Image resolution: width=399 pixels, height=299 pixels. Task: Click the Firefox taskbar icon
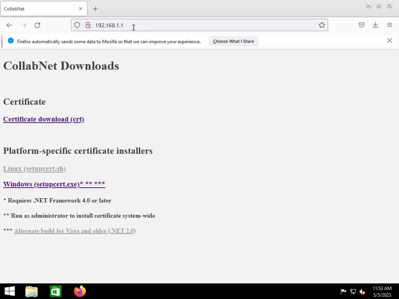pyautogui.click(x=79, y=291)
